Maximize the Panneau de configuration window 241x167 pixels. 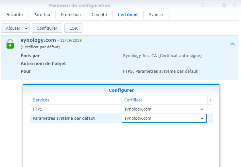(224, 5)
